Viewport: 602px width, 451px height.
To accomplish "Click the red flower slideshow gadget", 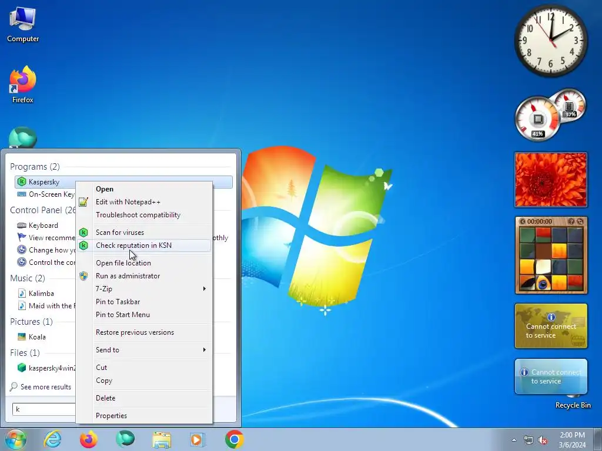I will [x=551, y=180].
